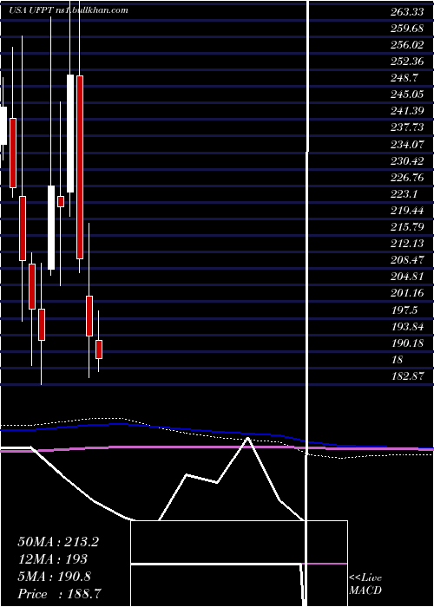Click the 208.47 price axis label
Viewport: 434px width, 607px height.
click(x=407, y=260)
